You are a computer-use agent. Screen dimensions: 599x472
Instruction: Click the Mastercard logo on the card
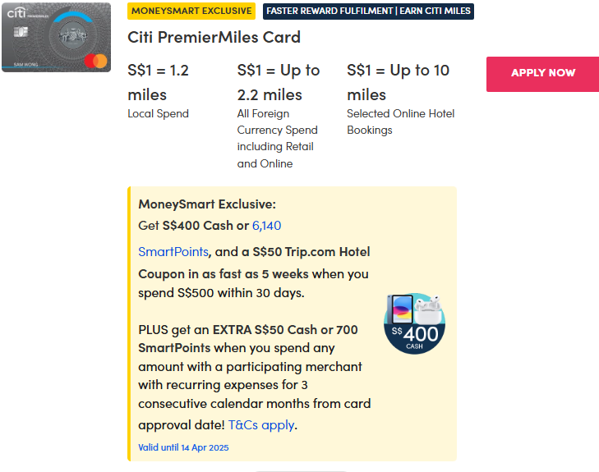[x=96, y=60]
